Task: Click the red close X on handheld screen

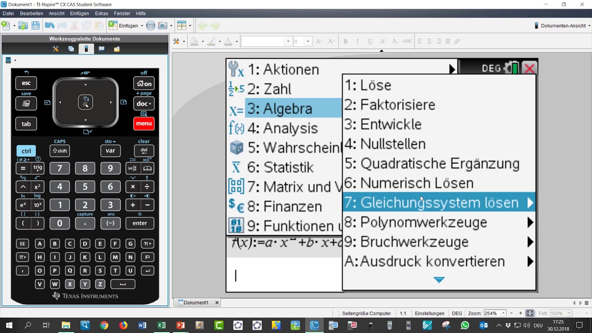Action: pos(530,68)
